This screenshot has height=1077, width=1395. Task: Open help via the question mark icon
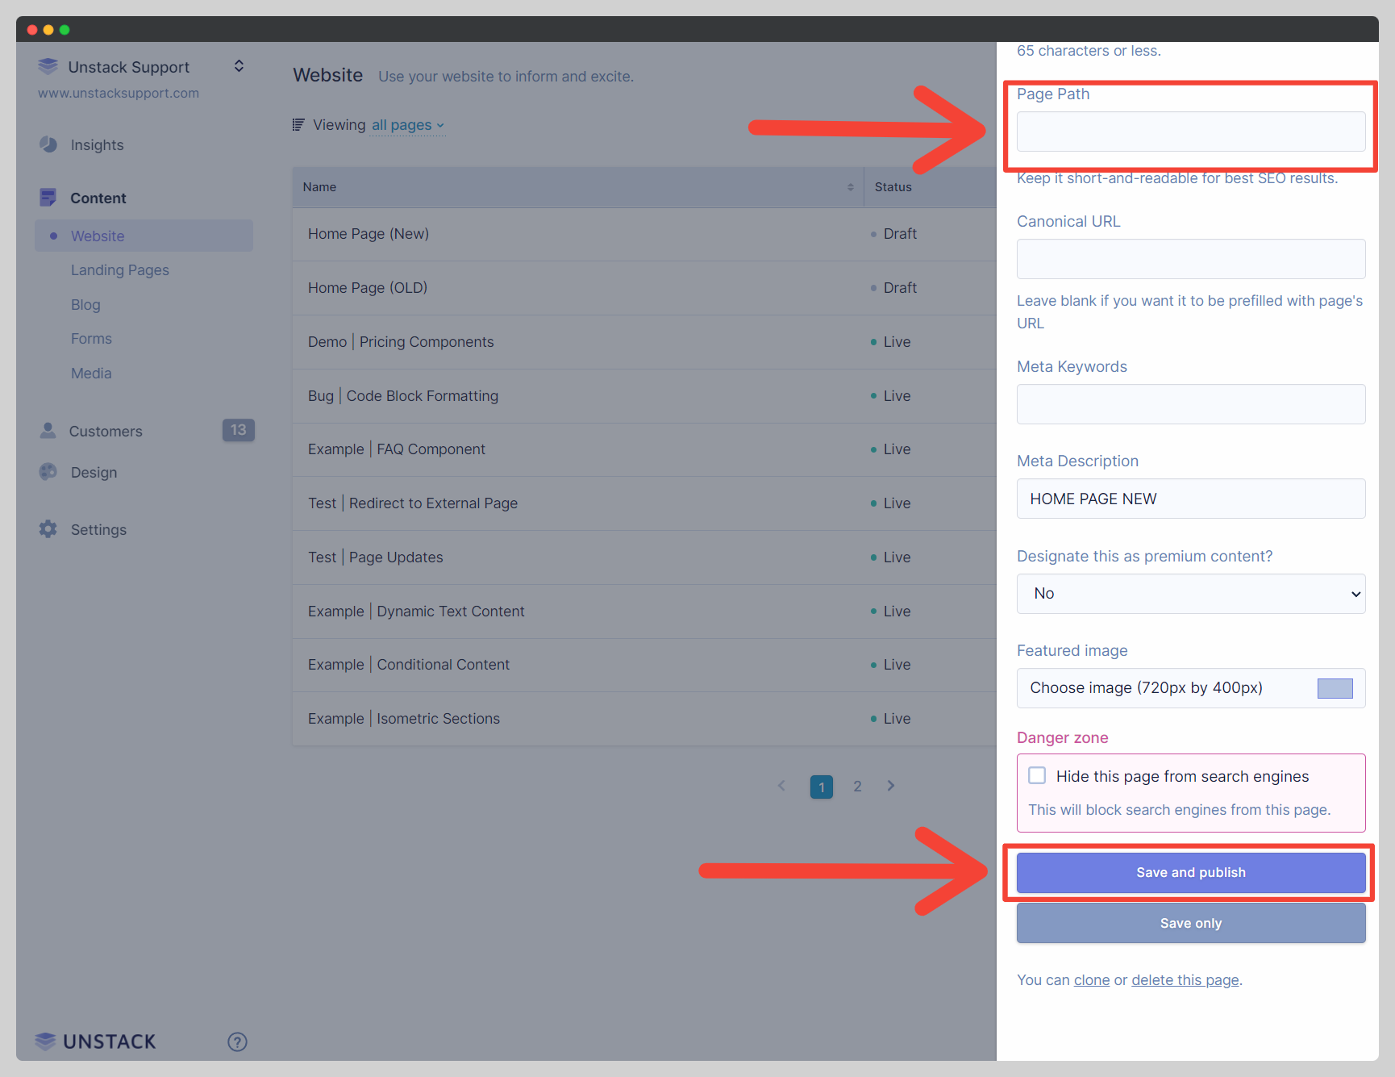pos(237,1042)
